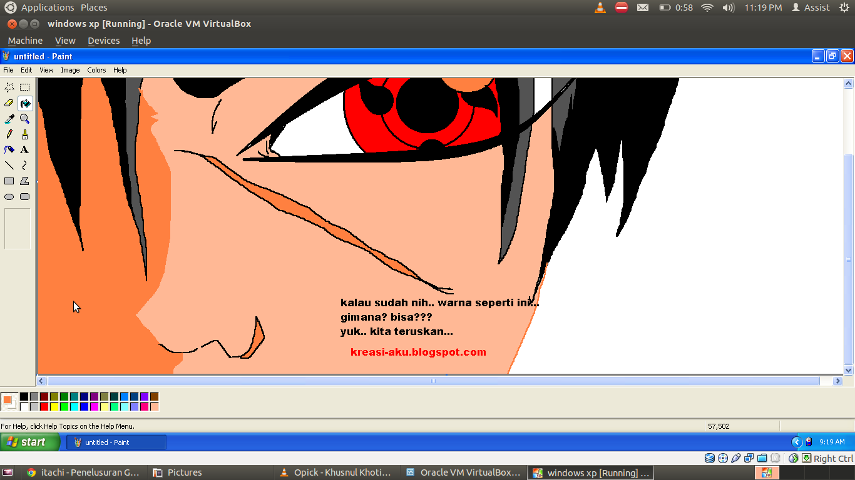Click the XP tray expand arrow
The width and height of the screenshot is (855, 480).
[x=796, y=442]
